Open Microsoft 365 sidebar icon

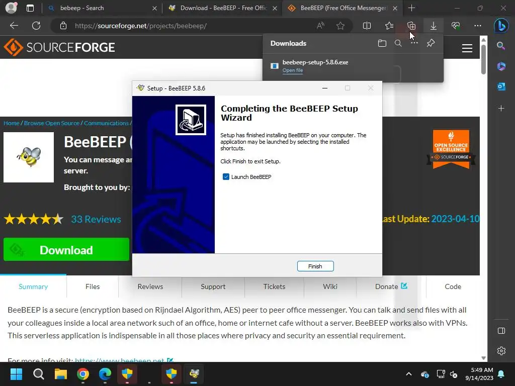501,66
